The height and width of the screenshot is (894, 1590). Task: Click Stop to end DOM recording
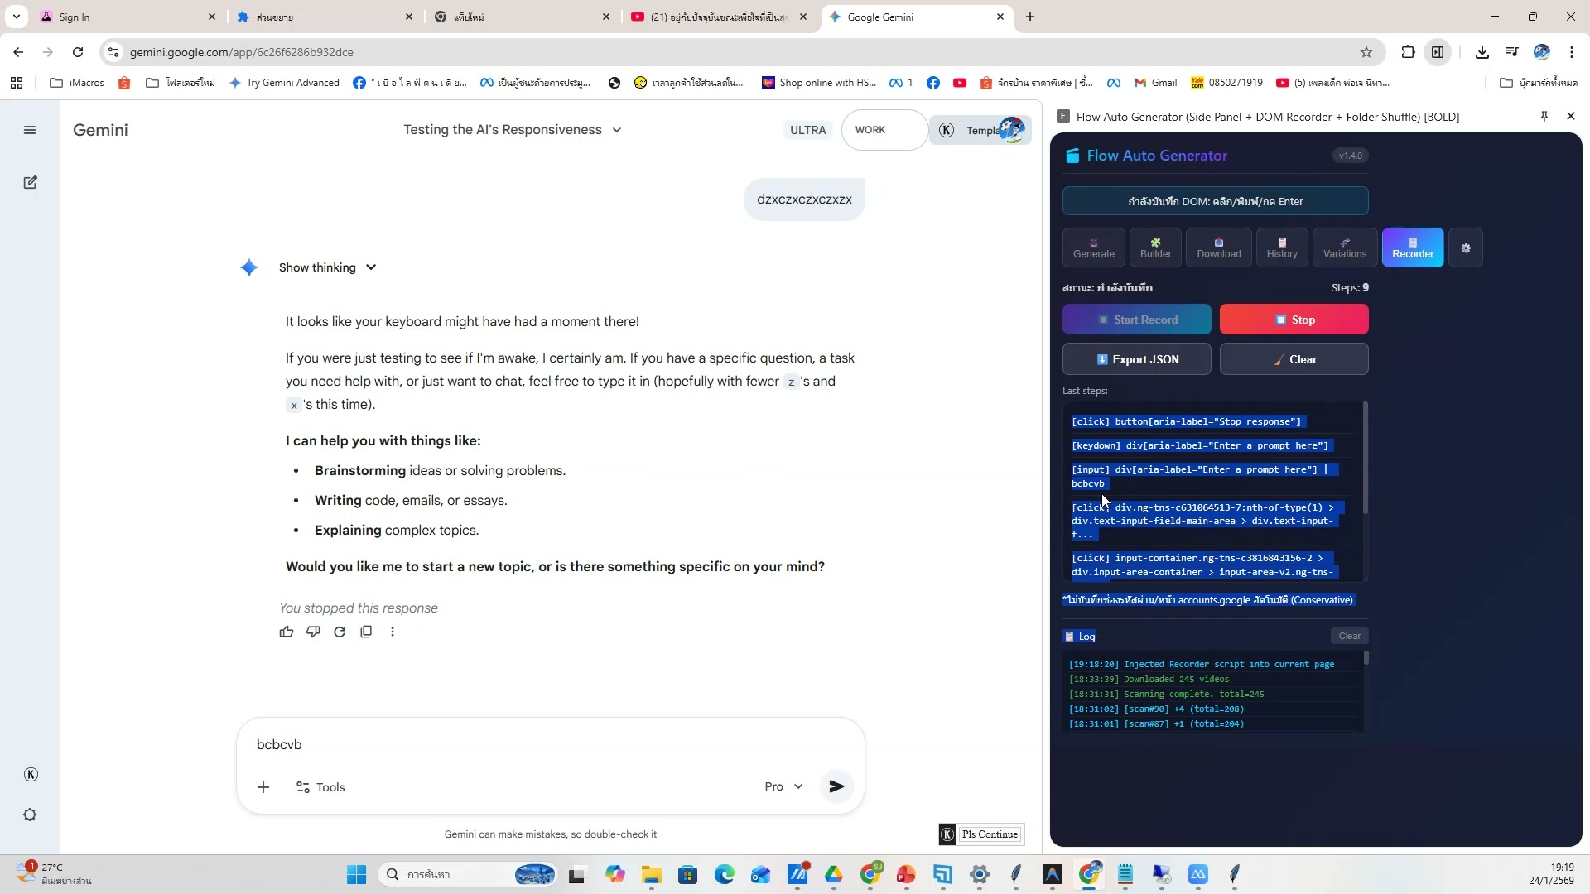1294,319
